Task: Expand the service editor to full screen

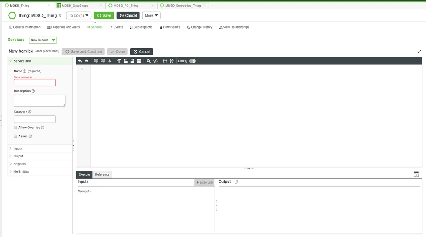Action: (x=420, y=51)
